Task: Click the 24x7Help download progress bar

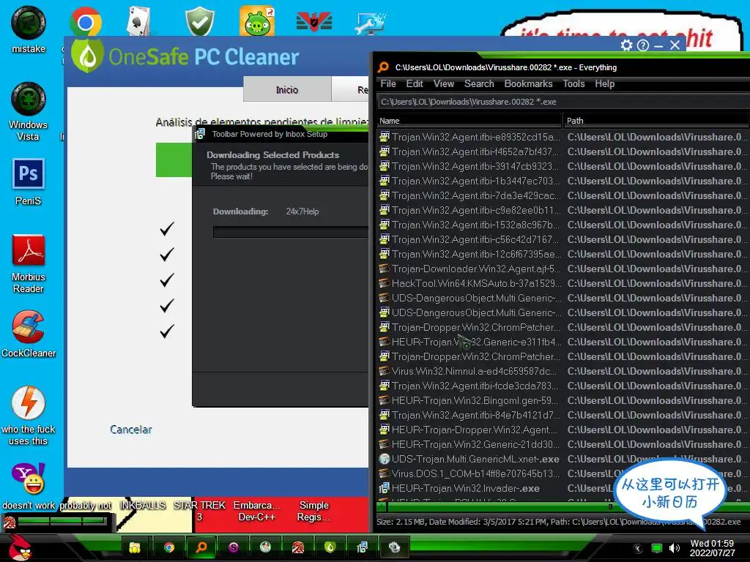Action: 290,232
